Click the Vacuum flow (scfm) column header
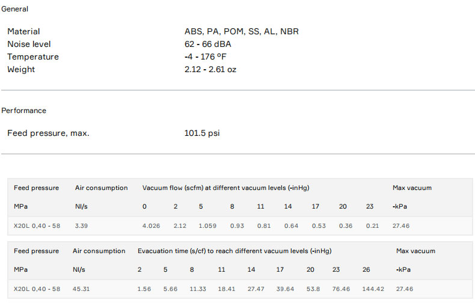This screenshot has width=475, height=303. click(x=225, y=188)
